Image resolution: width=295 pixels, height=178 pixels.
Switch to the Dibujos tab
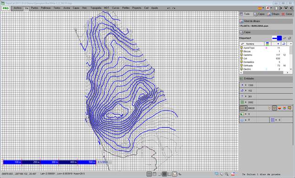pyautogui.click(x=273, y=14)
